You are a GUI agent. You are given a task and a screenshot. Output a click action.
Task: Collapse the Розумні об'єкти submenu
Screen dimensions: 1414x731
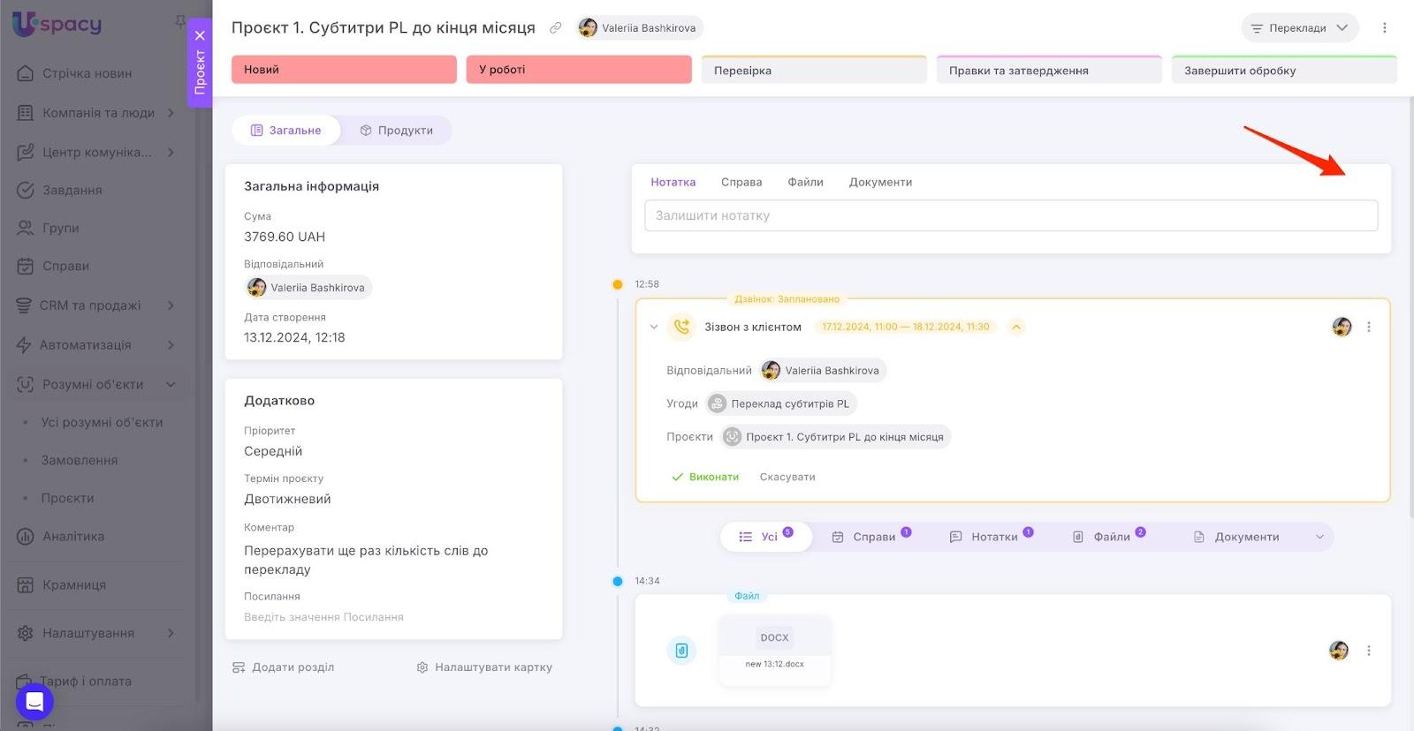[x=171, y=385]
